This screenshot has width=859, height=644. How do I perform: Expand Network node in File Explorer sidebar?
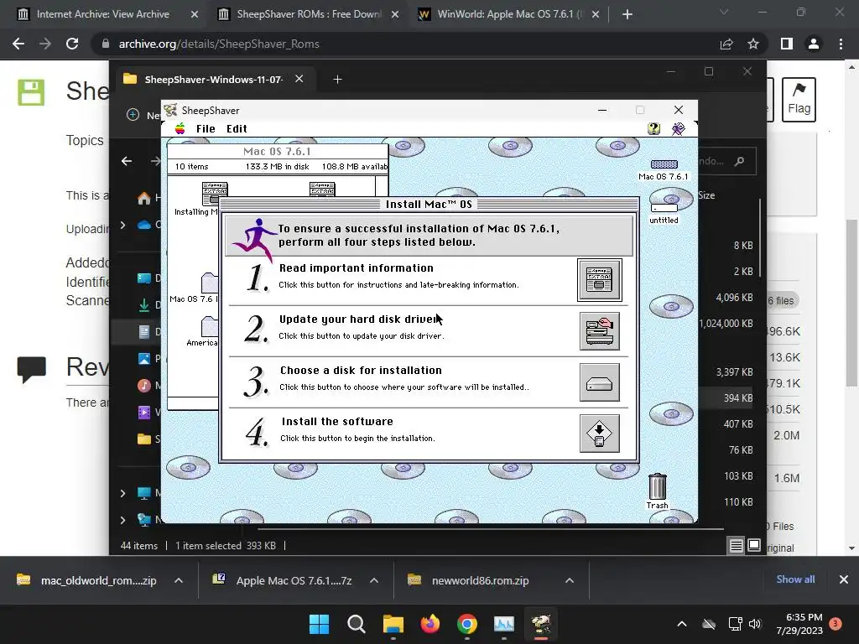(x=122, y=520)
